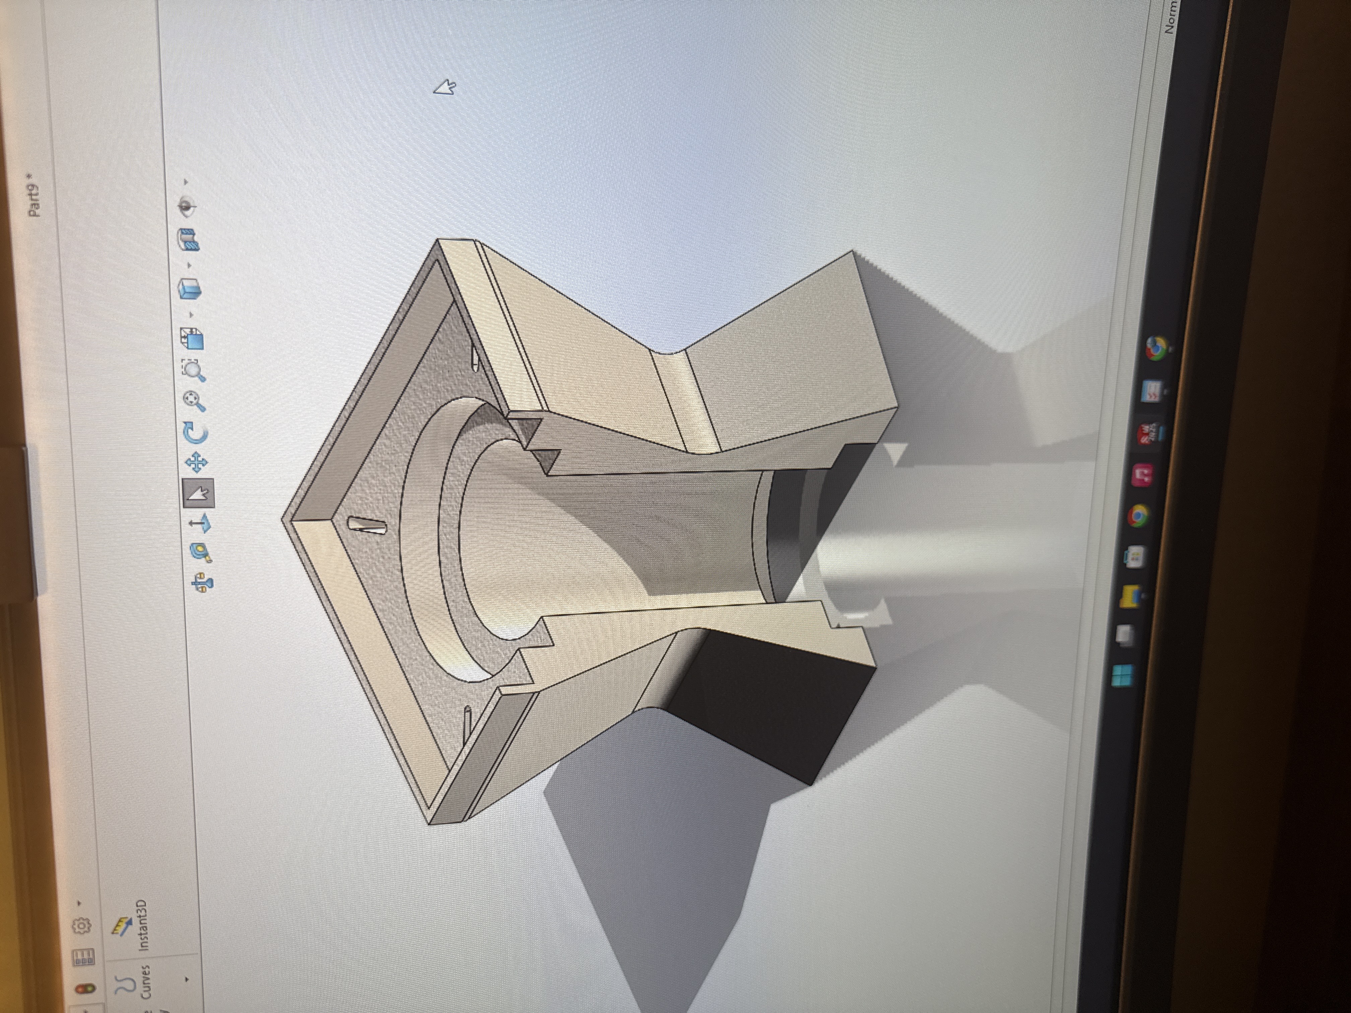The image size is (1351, 1013).
Task: Select the Pan four-arrow tool
Action: click(x=196, y=463)
